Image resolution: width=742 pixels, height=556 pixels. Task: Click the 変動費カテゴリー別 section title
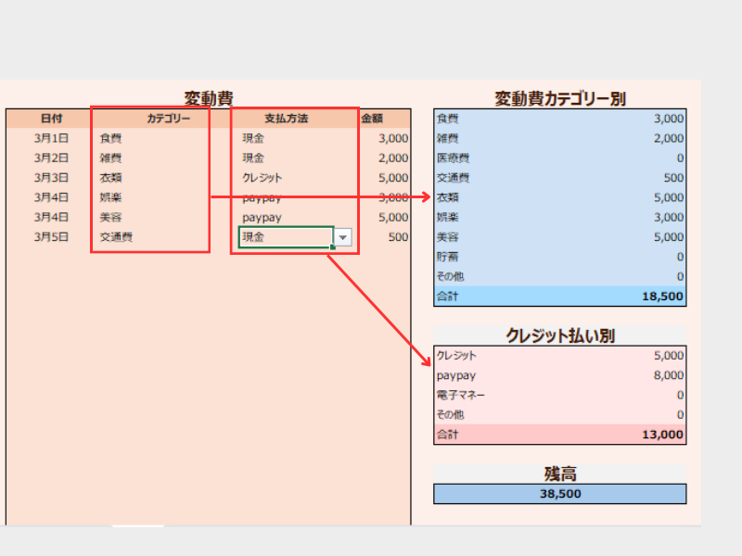tap(559, 98)
